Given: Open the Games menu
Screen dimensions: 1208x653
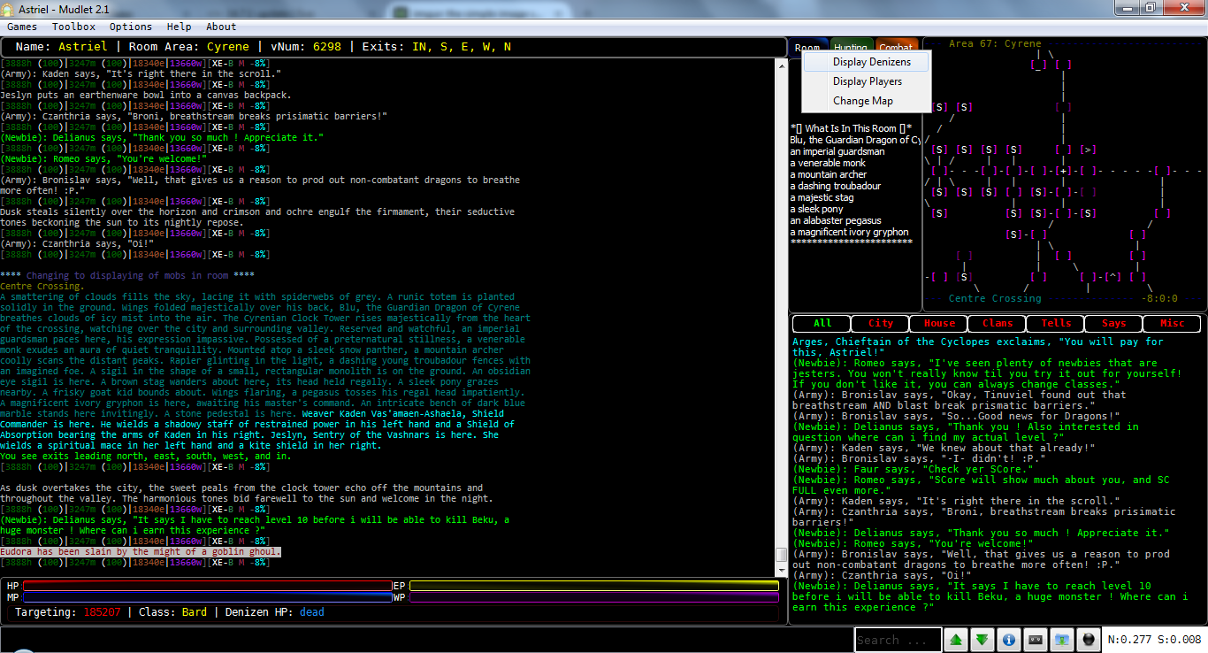Looking at the screenshot, I should click(x=22, y=27).
